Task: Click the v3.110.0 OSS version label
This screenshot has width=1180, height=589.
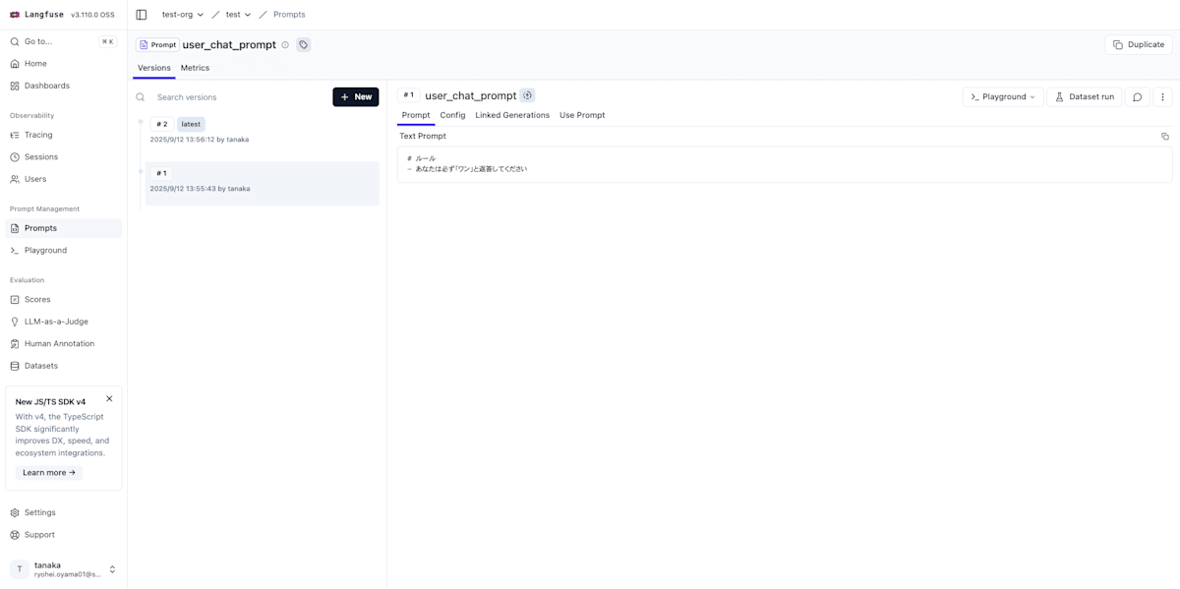Action: point(92,15)
